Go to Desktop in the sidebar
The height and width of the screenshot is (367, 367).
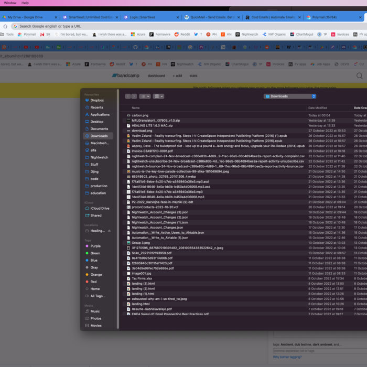click(97, 122)
